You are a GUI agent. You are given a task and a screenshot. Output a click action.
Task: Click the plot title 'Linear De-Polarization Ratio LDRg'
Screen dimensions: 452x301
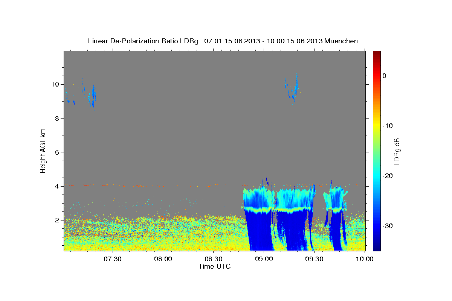(x=143, y=41)
